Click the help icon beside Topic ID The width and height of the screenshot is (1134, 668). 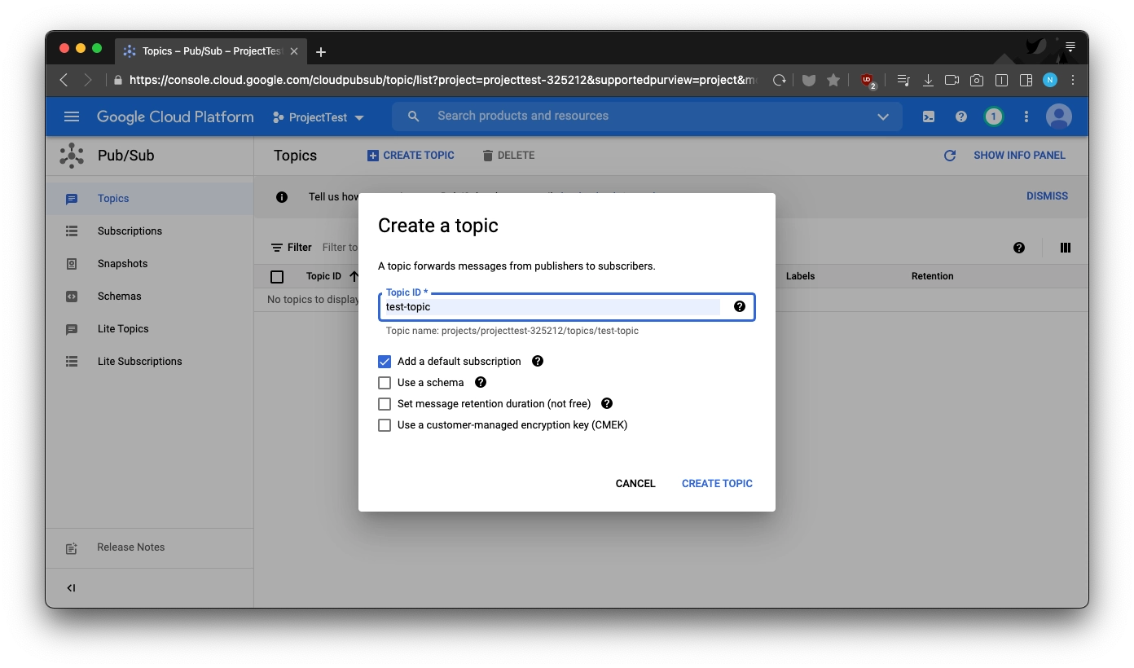coord(740,306)
